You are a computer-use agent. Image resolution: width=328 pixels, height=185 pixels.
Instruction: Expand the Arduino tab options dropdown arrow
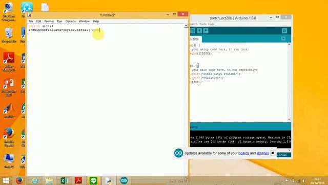click(283, 39)
